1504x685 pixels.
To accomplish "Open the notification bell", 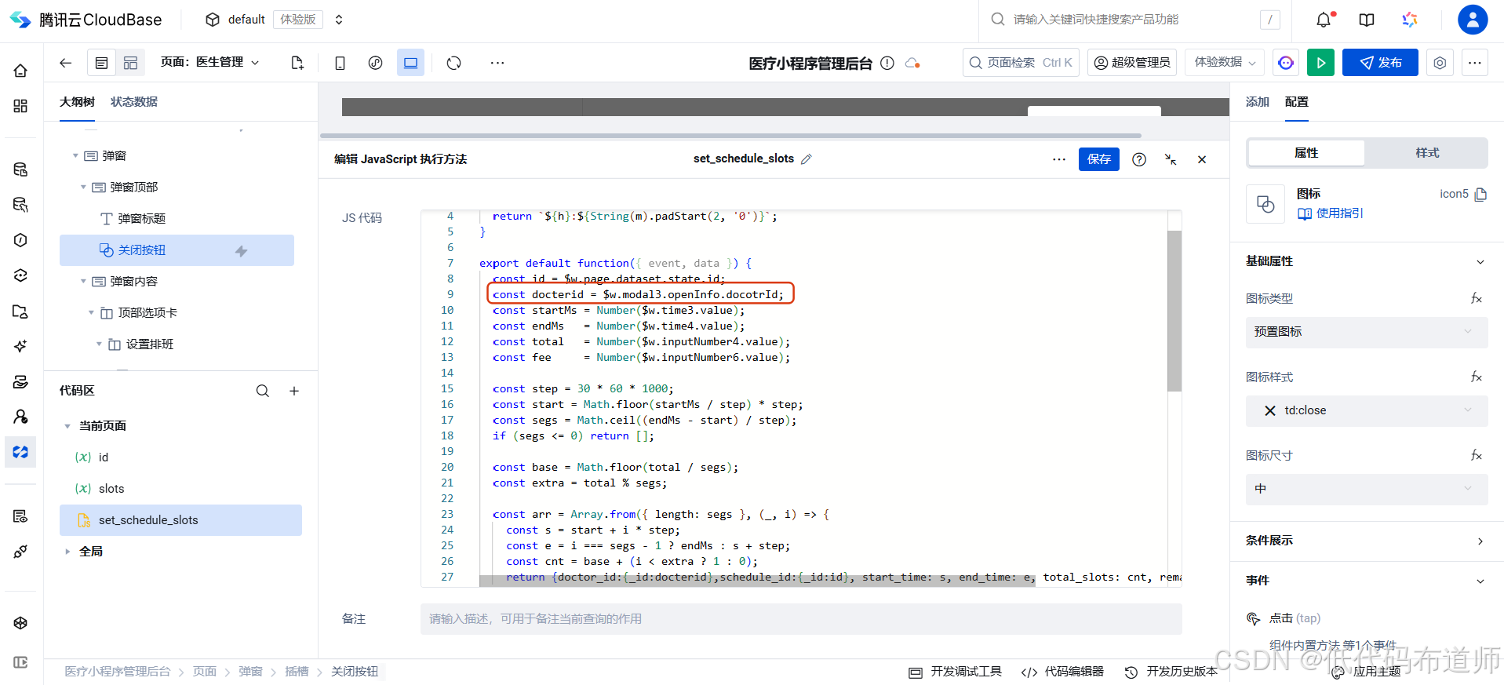I will pyautogui.click(x=1324, y=20).
